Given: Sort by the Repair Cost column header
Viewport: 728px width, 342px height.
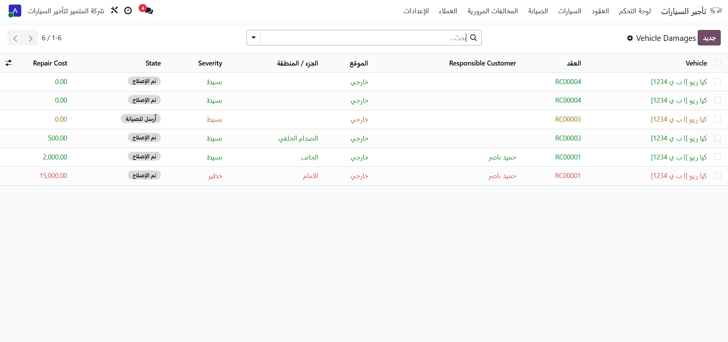Looking at the screenshot, I should (x=50, y=63).
